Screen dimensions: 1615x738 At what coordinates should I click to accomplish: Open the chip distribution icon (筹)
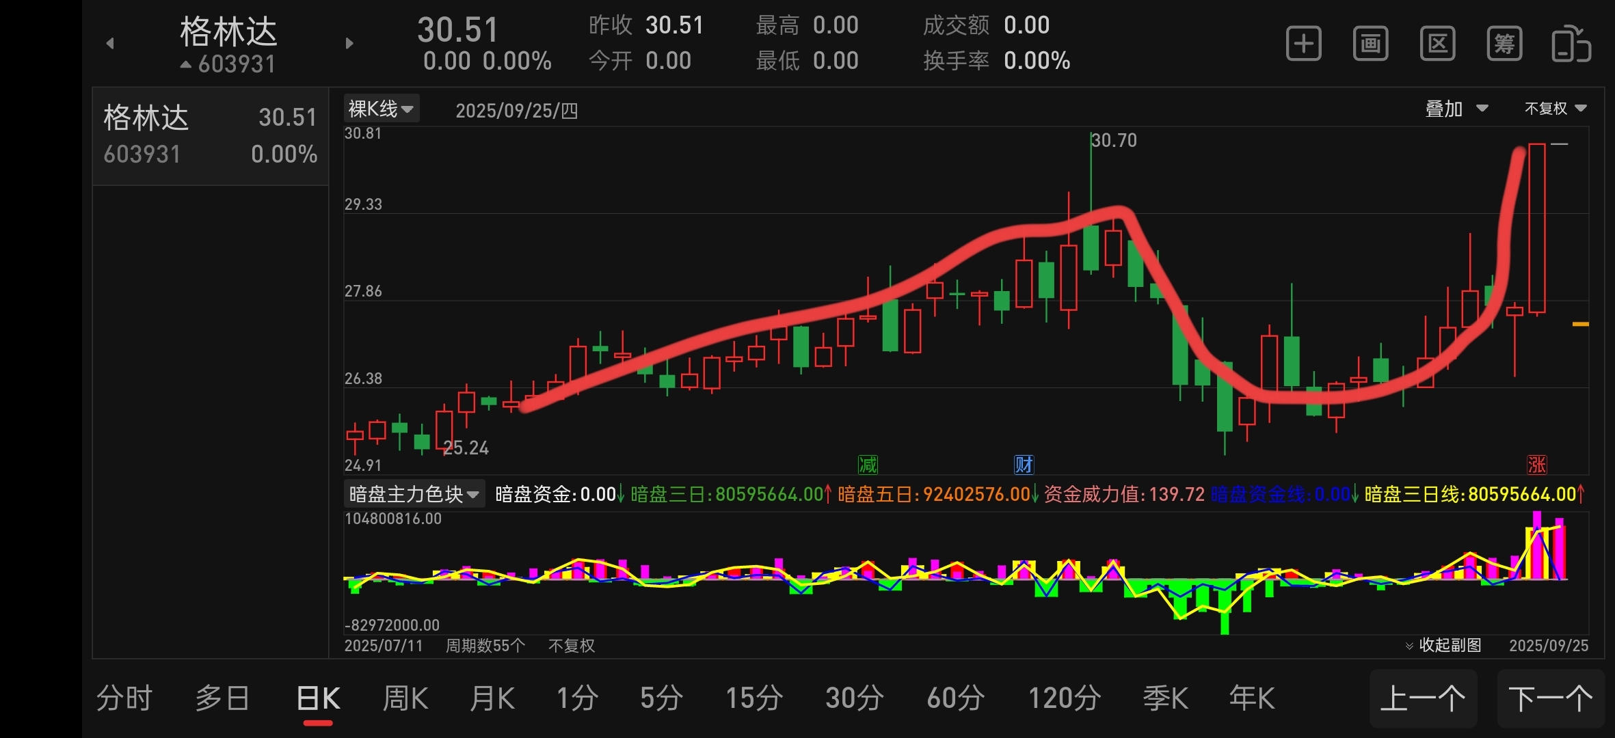point(1504,44)
